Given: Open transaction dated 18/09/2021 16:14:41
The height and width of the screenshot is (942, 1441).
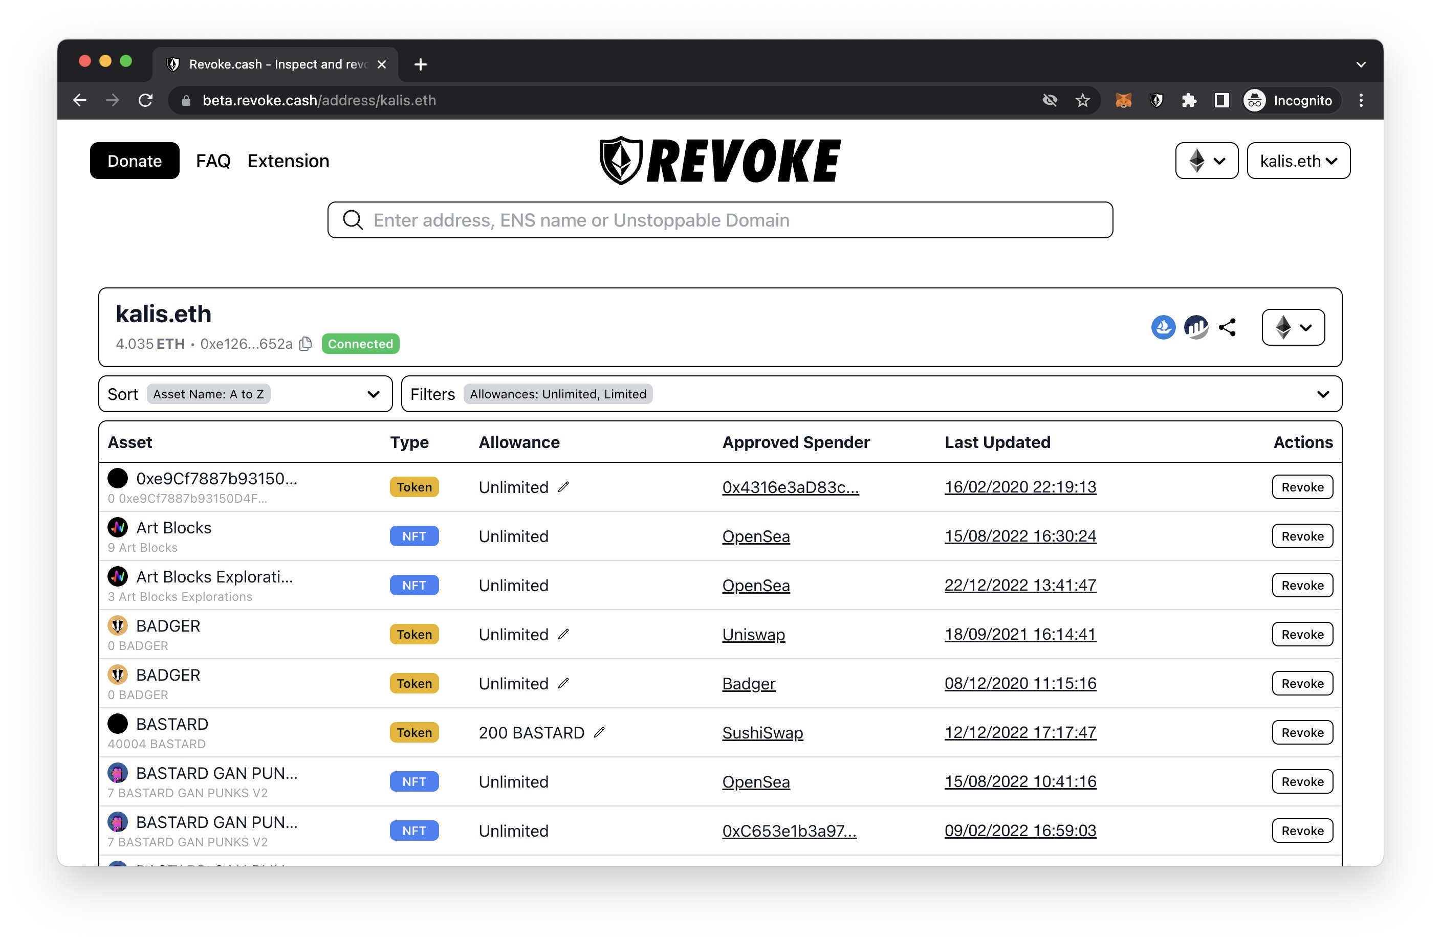Looking at the screenshot, I should coord(1021,635).
